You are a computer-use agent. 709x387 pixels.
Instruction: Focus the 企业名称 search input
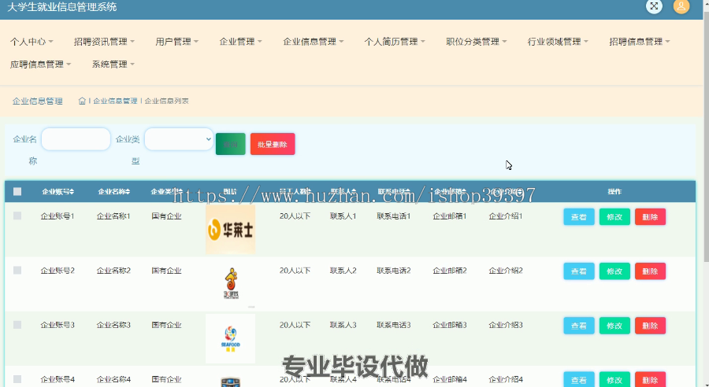point(76,139)
